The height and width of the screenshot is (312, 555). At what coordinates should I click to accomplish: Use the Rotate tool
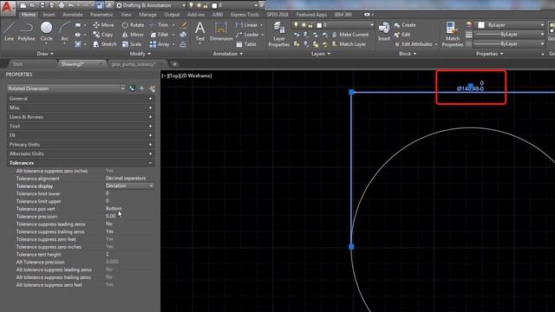(133, 25)
